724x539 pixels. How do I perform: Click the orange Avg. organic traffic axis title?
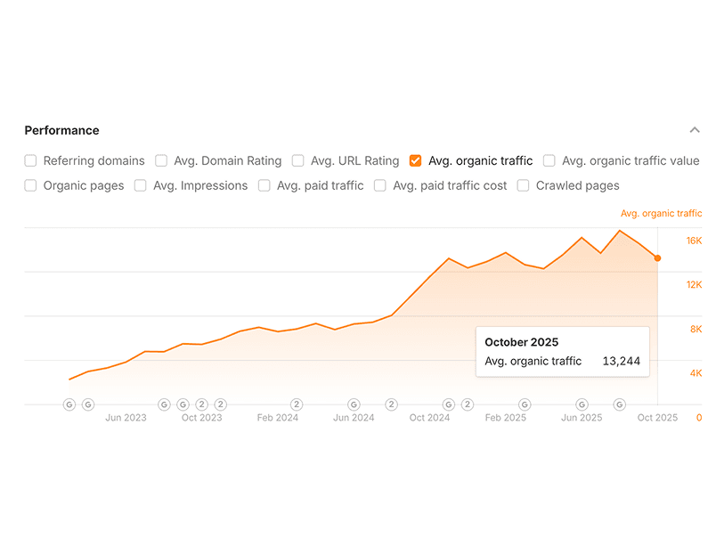click(x=661, y=214)
